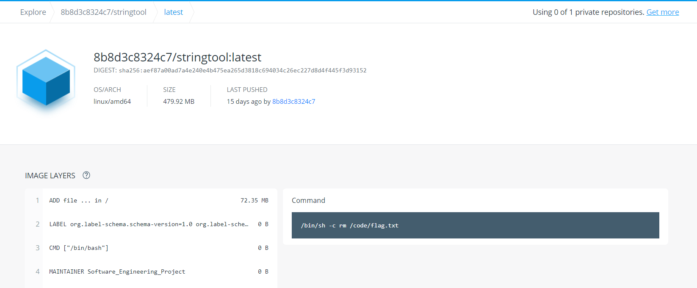Select layer 2 LABEL org.label-schema row
Screen dimensions: 697x288
pos(151,224)
